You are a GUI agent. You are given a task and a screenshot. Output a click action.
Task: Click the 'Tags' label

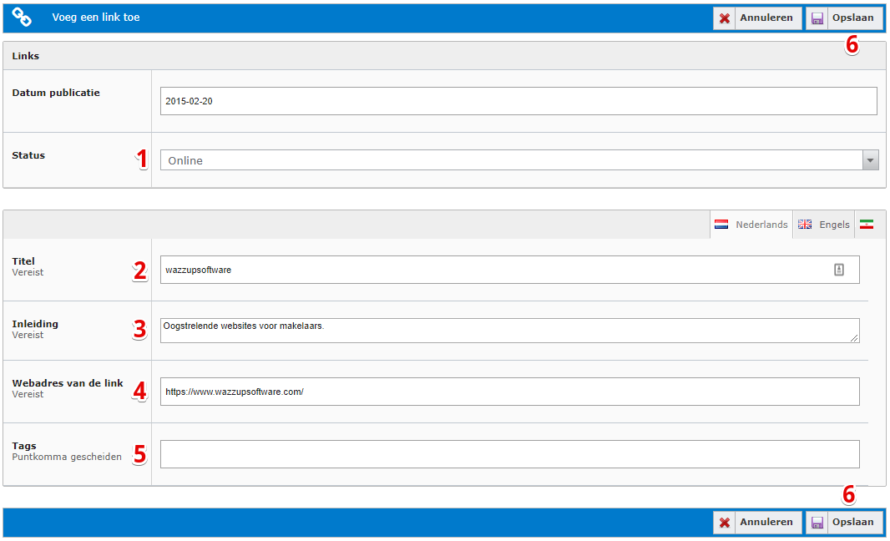[x=24, y=446]
